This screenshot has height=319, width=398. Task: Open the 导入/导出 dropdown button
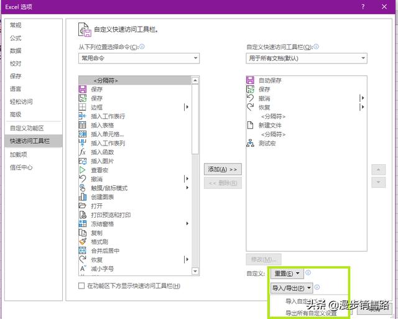coord(292,289)
